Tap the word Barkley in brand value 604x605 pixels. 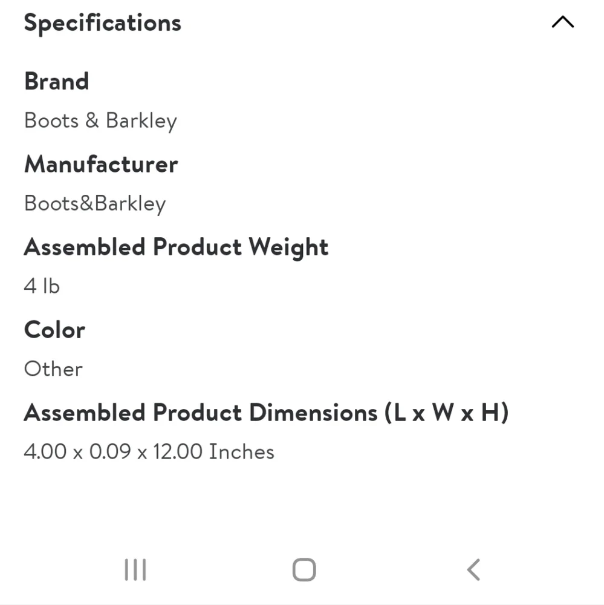(141, 121)
